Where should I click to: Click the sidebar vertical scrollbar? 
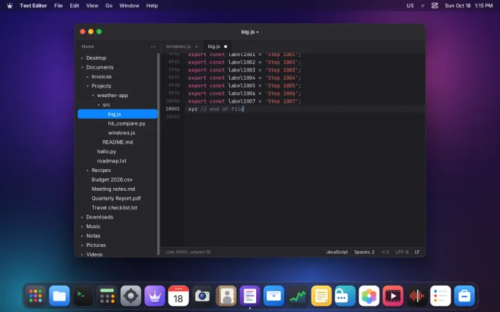point(158,154)
